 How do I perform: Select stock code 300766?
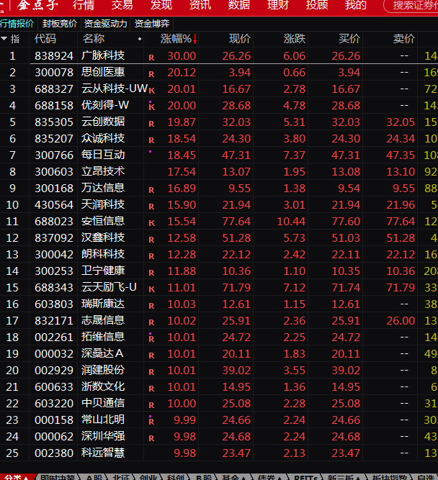coord(54,155)
